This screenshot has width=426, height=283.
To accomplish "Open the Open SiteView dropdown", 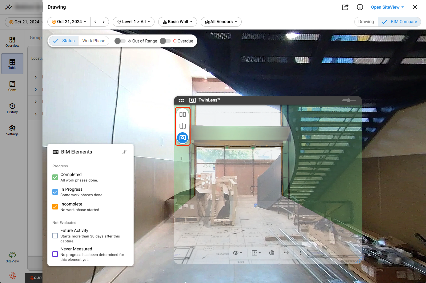I will [x=387, y=7].
